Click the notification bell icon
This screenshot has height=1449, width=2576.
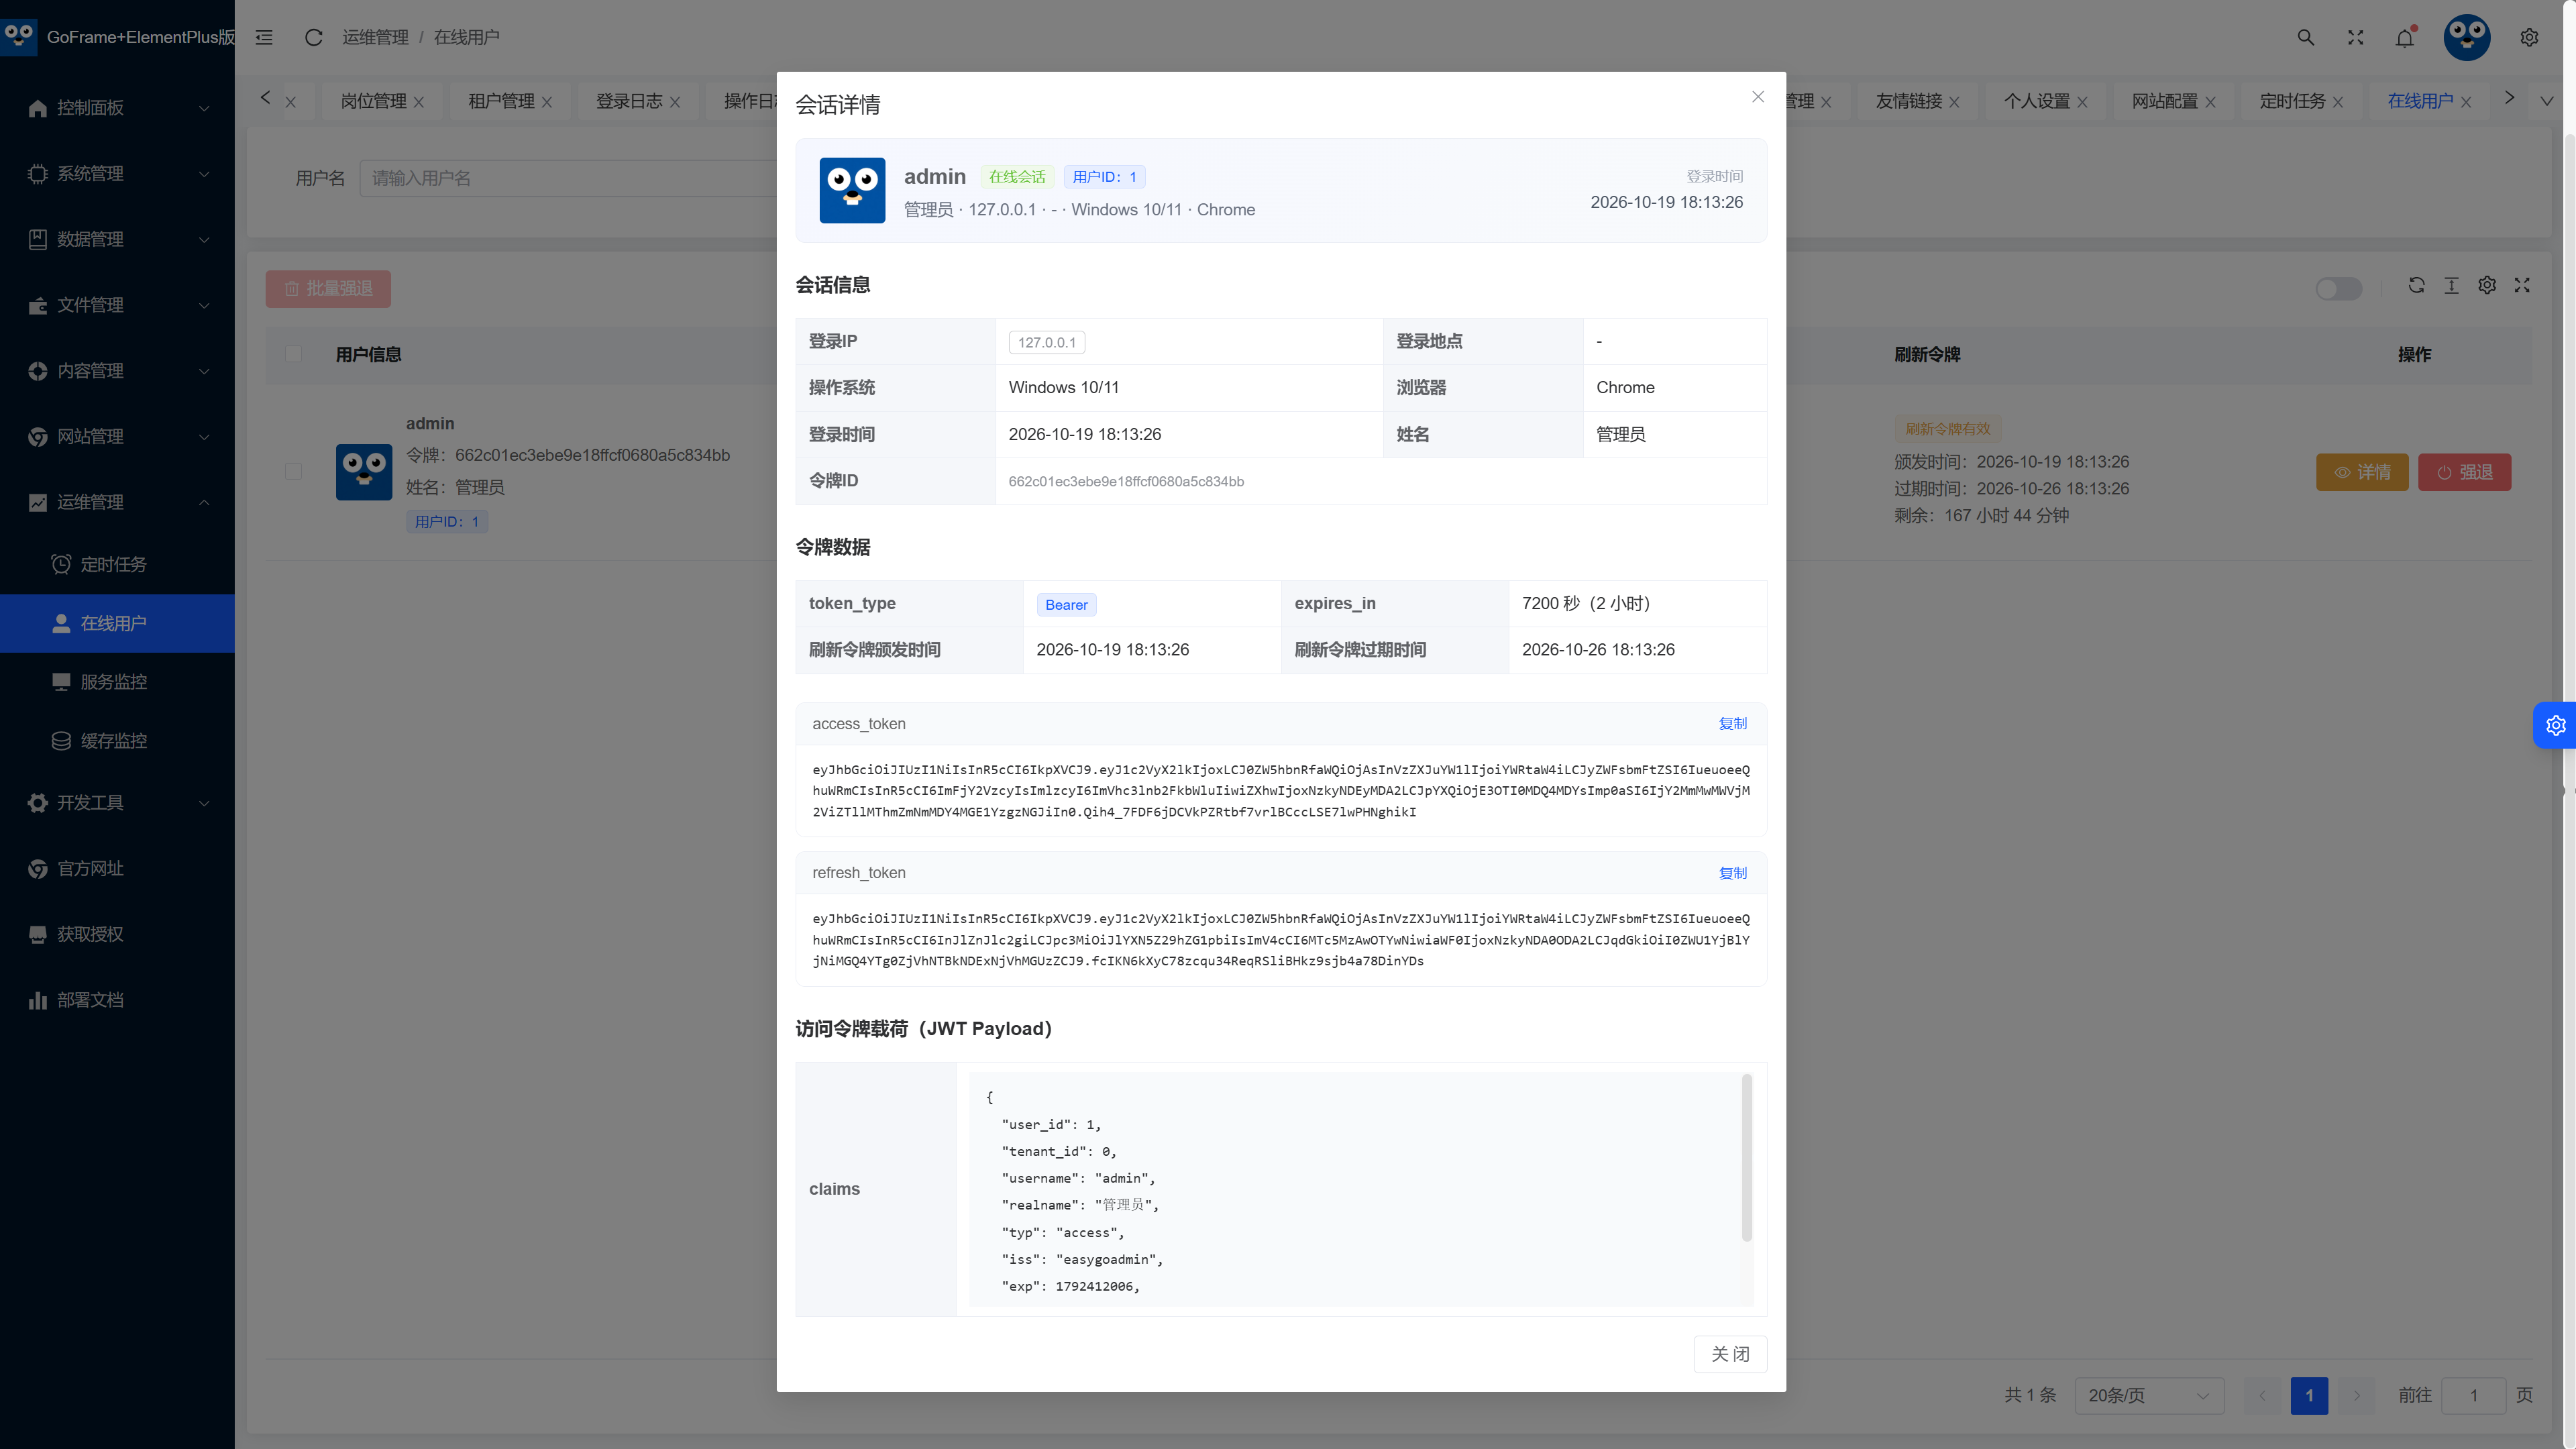click(2405, 38)
